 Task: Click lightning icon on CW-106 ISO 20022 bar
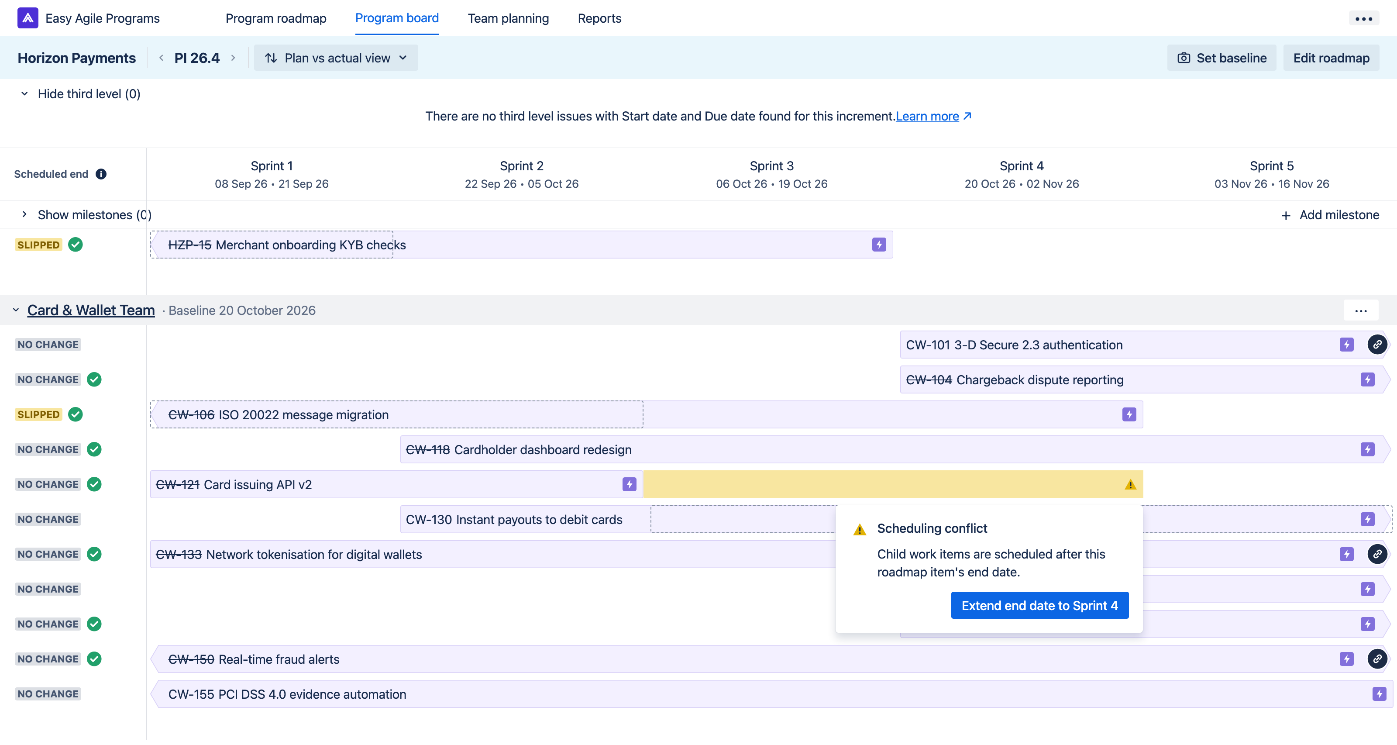tap(1129, 414)
